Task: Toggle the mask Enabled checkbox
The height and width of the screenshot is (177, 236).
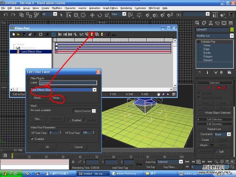Action: pos(69,120)
